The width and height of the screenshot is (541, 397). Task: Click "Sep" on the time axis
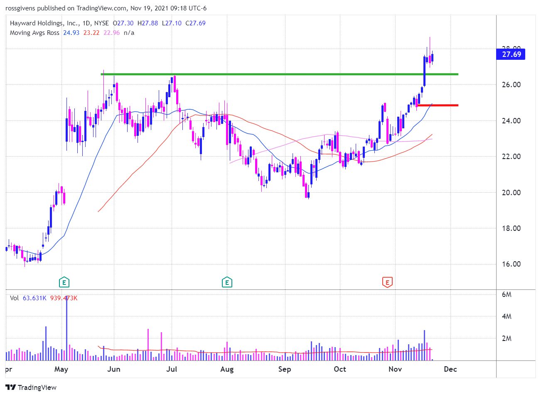point(285,370)
